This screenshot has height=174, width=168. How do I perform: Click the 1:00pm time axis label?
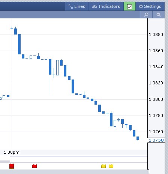point(12,152)
